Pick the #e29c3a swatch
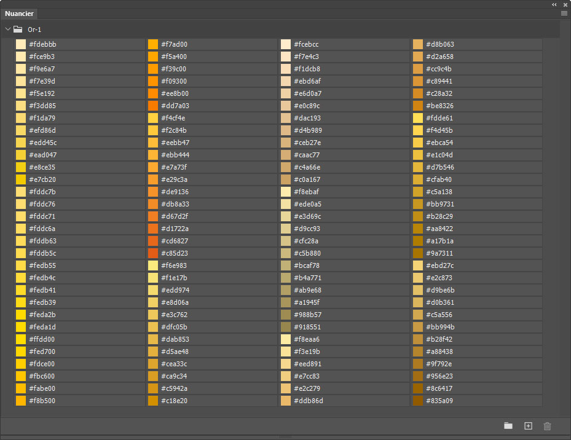The width and height of the screenshot is (571, 440). tap(153, 179)
